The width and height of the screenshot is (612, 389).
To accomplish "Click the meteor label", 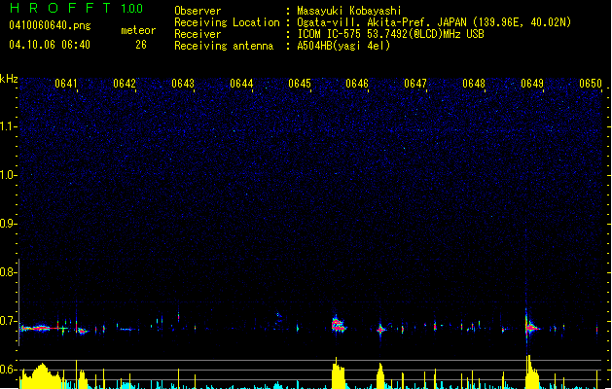I will pyautogui.click(x=138, y=30).
